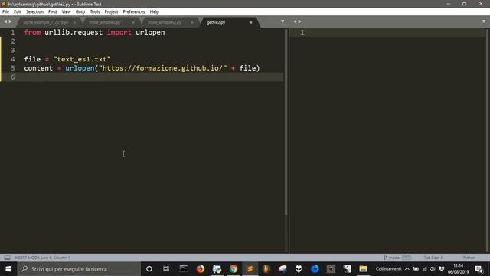490x276 pixels.
Task: Change the Tab Size setting
Action: 433,258
